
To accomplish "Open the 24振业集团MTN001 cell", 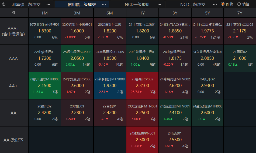I will 175,113.
